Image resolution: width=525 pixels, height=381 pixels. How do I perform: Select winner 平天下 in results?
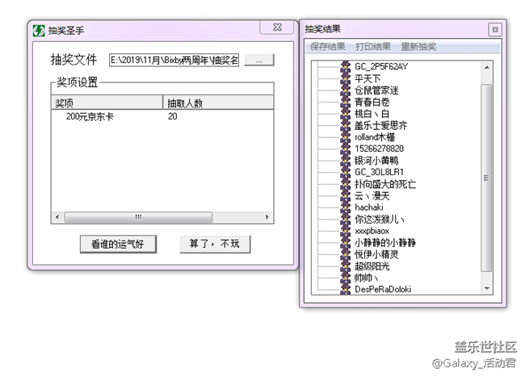tap(367, 78)
